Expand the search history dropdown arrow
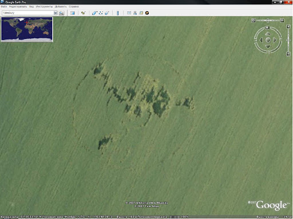 (56, 13)
